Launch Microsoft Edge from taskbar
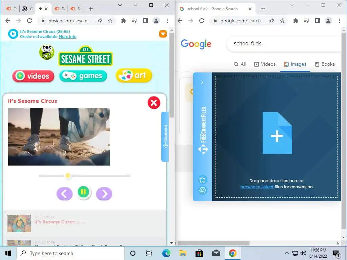The width and height of the screenshot is (347, 260). pyautogui.click(x=166, y=253)
